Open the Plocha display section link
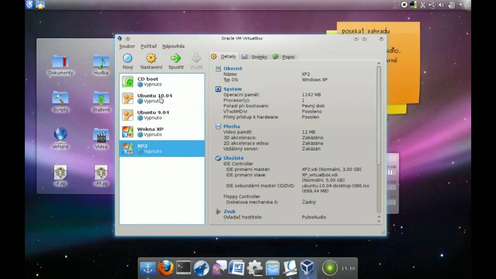496x279 pixels. click(x=232, y=126)
